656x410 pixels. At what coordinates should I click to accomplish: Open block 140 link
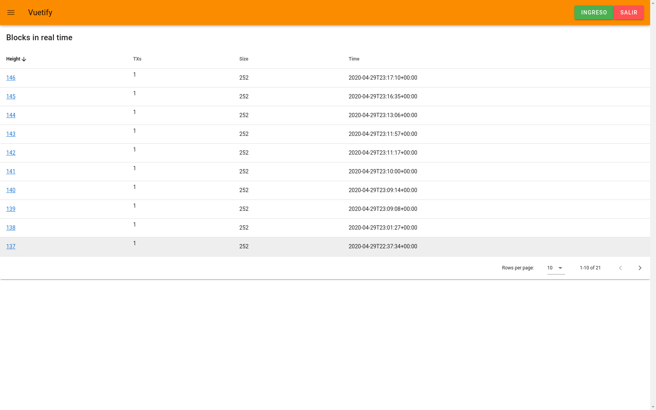click(11, 190)
